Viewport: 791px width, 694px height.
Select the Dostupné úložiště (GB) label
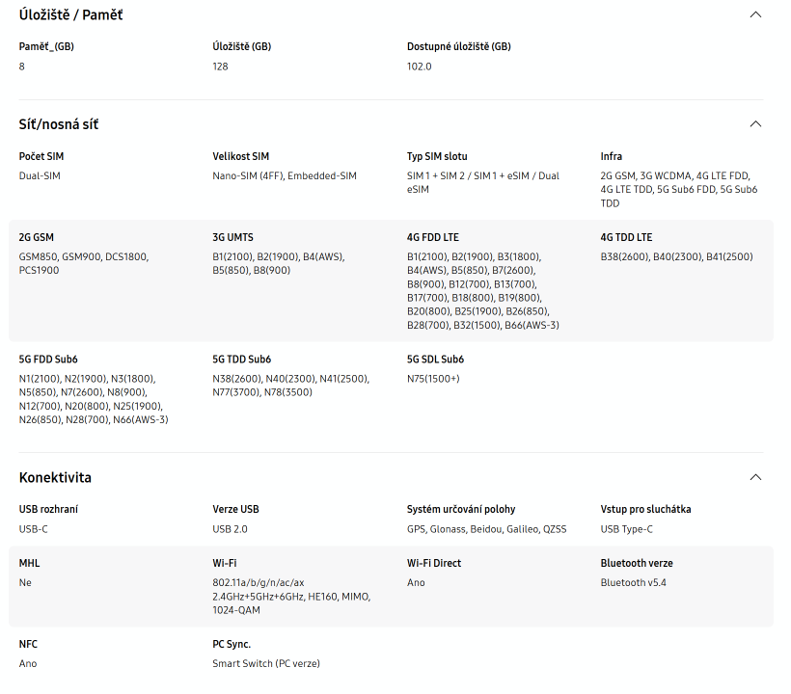coord(458,46)
